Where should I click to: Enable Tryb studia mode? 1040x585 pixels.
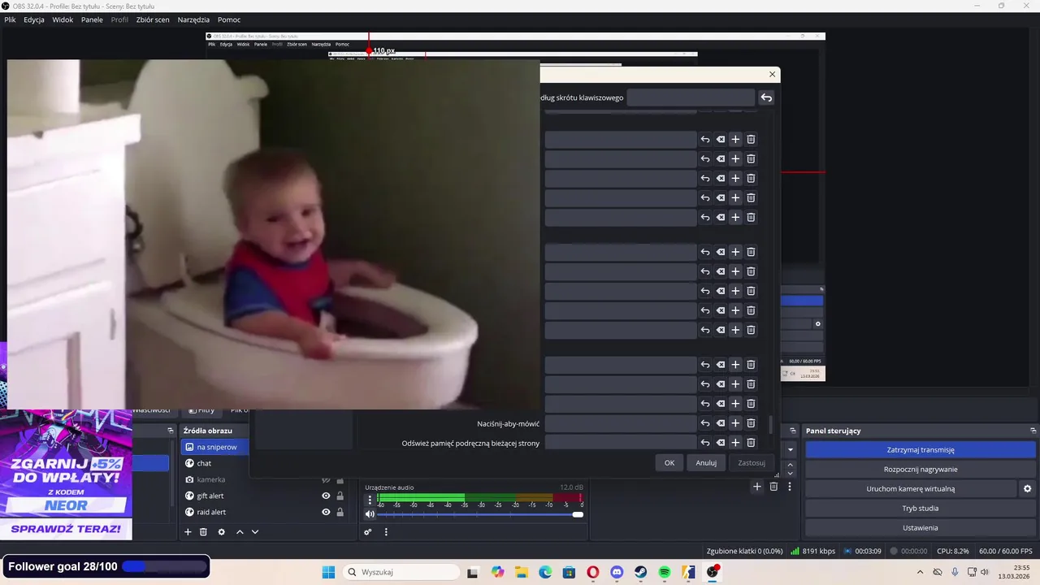coord(921,509)
